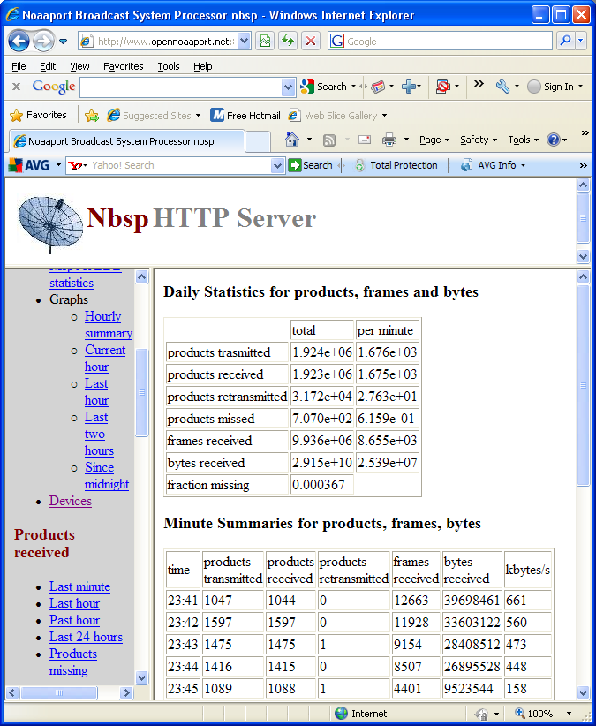Open the Free Hotmail favorites link
596x726 pixels.
(245, 116)
